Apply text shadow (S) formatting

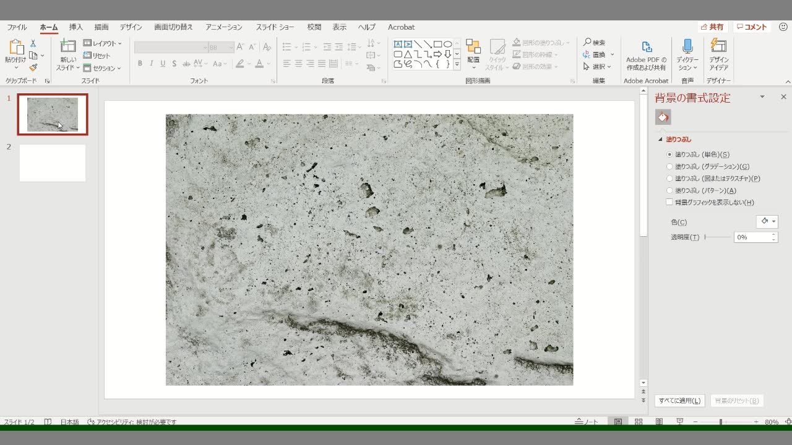tap(174, 63)
